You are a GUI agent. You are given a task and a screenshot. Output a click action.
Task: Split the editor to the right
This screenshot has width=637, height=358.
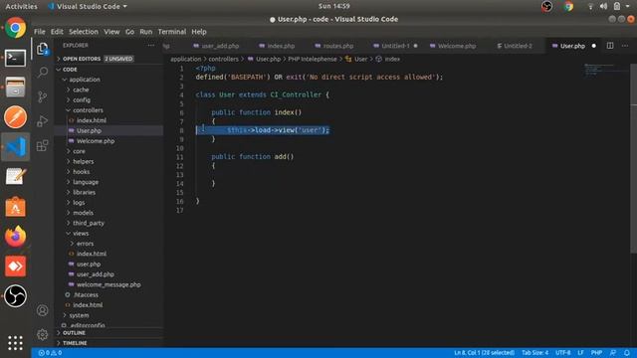coord(610,46)
